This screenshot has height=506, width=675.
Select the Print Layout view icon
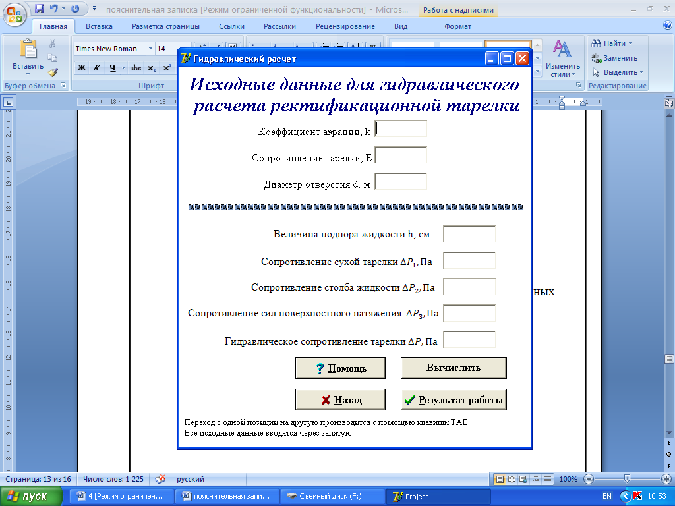point(500,479)
